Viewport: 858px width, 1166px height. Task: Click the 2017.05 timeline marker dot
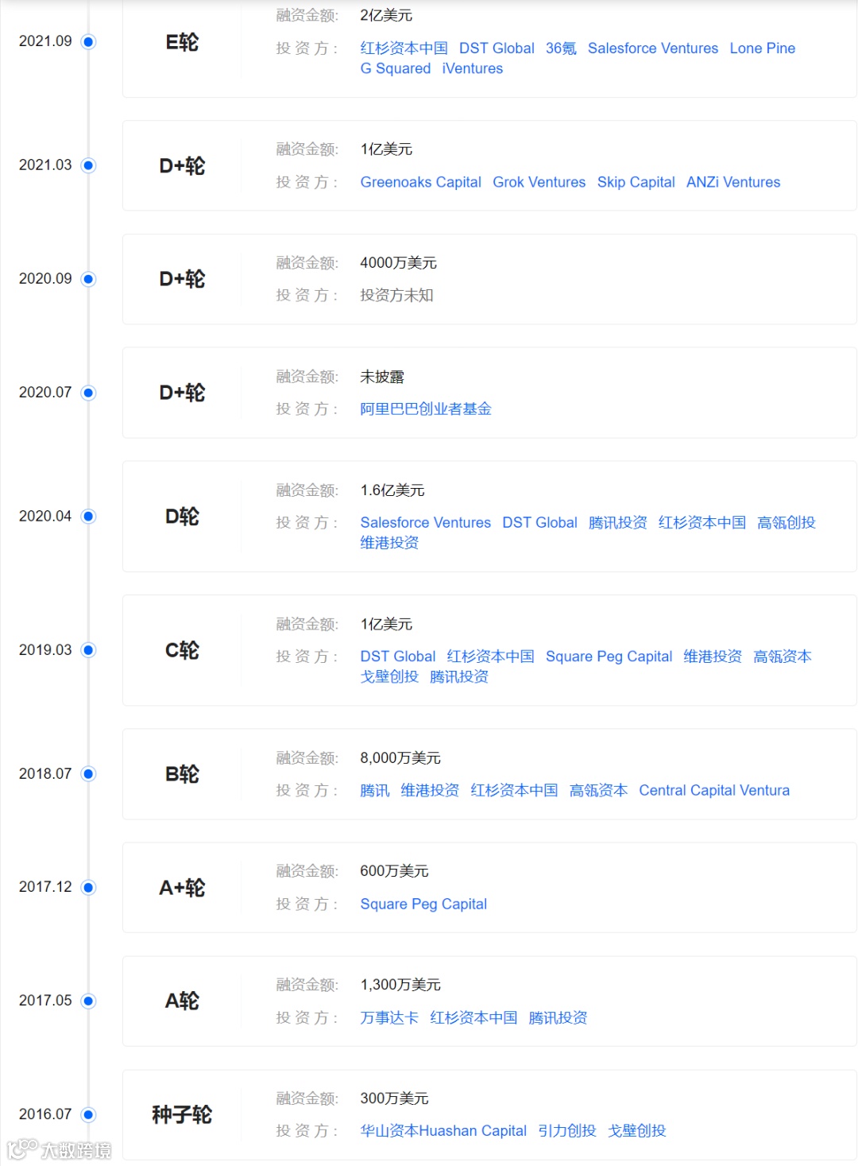tap(89, 1001)
